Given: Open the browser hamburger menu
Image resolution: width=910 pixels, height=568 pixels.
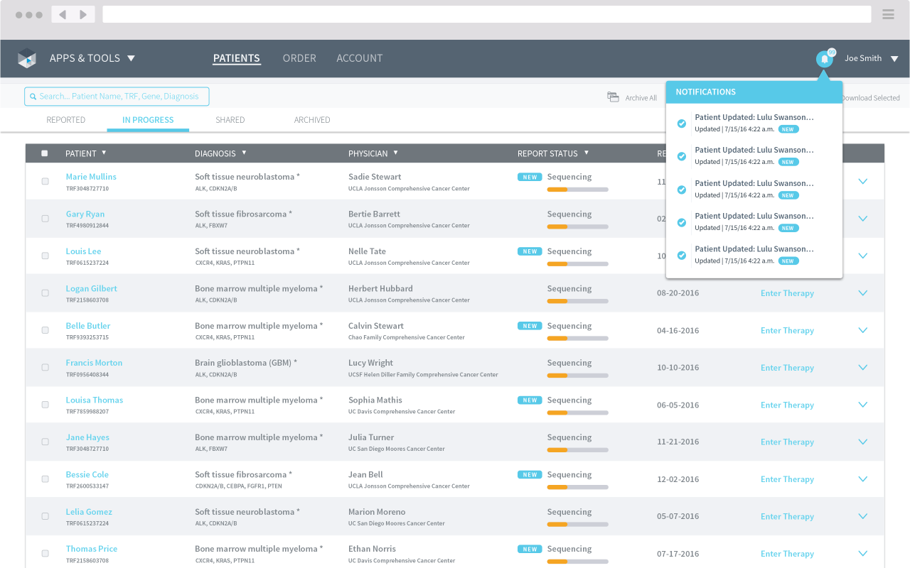Looking at the screenshot, I should 888,14.
